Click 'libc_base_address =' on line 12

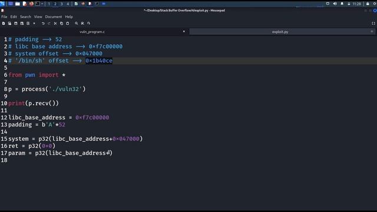pos(40,118)
